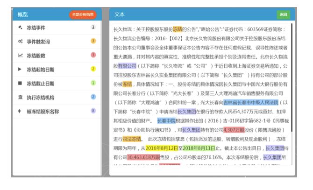The image size is (313, 190).
Task: Click the count badge 1 for 冻结事件
Action: pyautogui.click(x=93, y=27)
